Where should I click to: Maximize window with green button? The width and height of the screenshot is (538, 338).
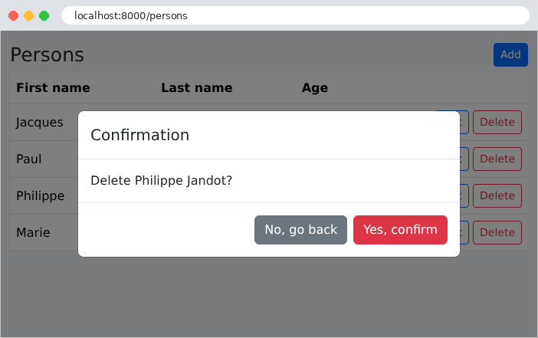point(44,16)
